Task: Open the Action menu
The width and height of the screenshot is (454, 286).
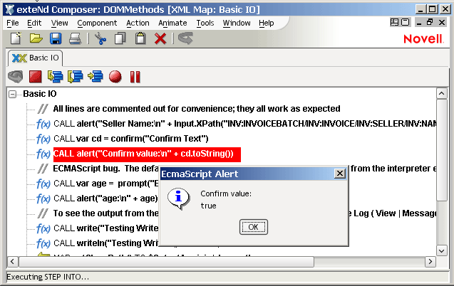Action: click(138, 23)
